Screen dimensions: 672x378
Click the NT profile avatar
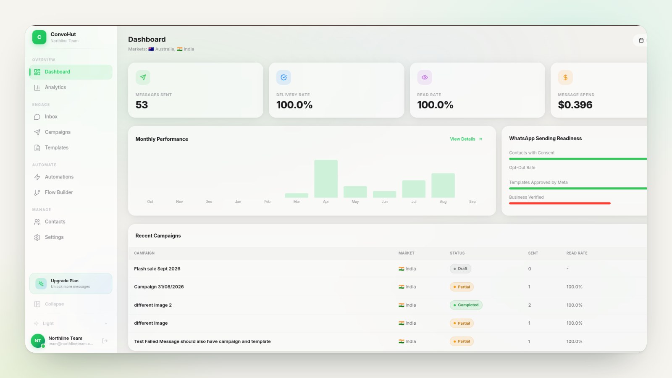pos(38,341)
